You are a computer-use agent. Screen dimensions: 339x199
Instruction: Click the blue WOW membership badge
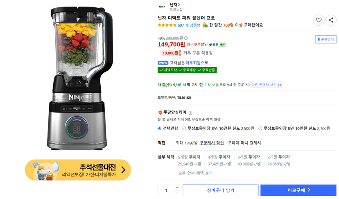[x=163, y=63]
